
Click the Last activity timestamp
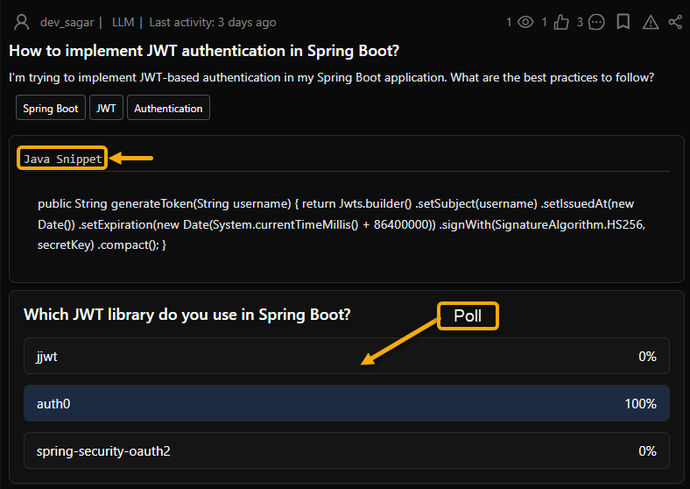point(213,22)
